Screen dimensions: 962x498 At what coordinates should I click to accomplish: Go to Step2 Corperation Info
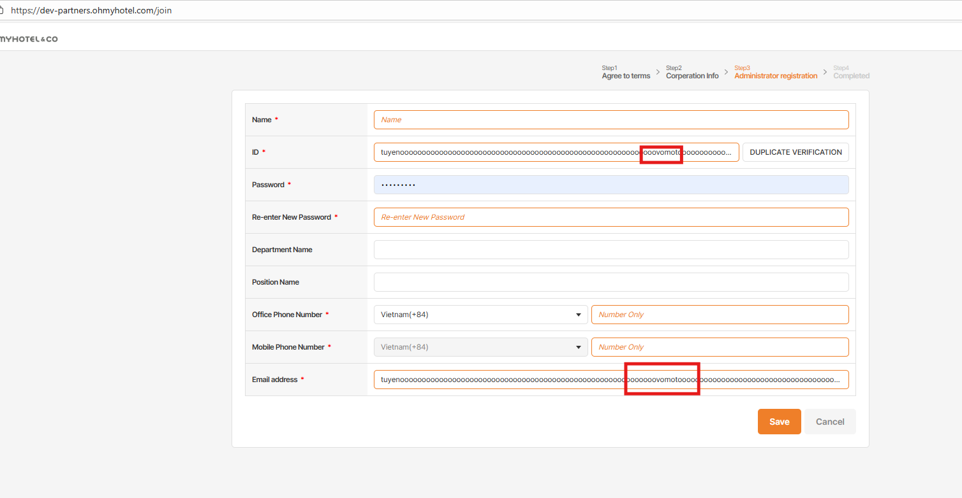(692, 73)
